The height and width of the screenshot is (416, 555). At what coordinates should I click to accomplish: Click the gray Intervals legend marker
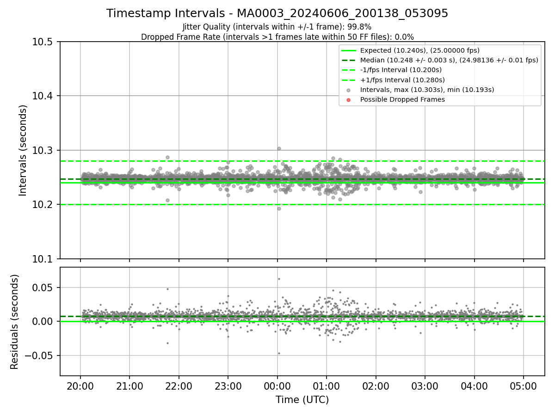349,90
